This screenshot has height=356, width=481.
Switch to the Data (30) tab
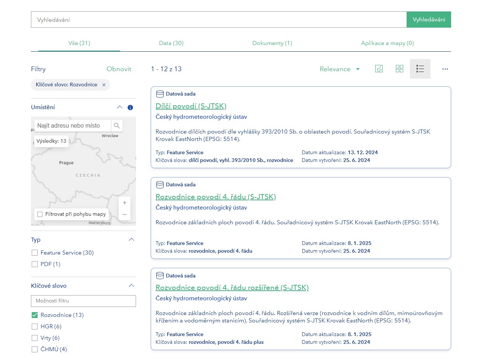coord(171,43)
